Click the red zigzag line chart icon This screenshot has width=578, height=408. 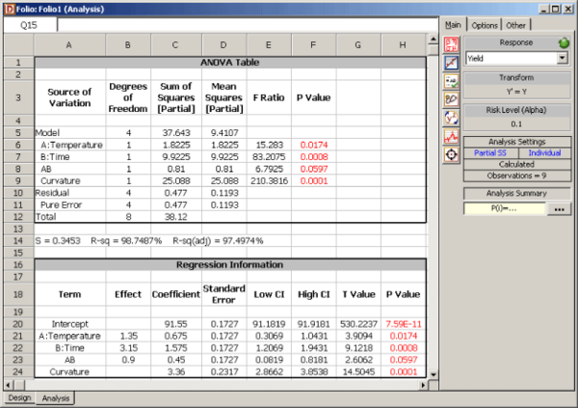pyautogui.click(x=451, y=136)
